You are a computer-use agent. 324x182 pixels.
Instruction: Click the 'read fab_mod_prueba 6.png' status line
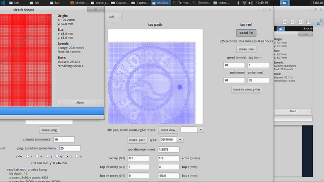tap(27, 169)
